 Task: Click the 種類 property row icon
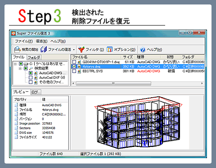tap(16, 105)
